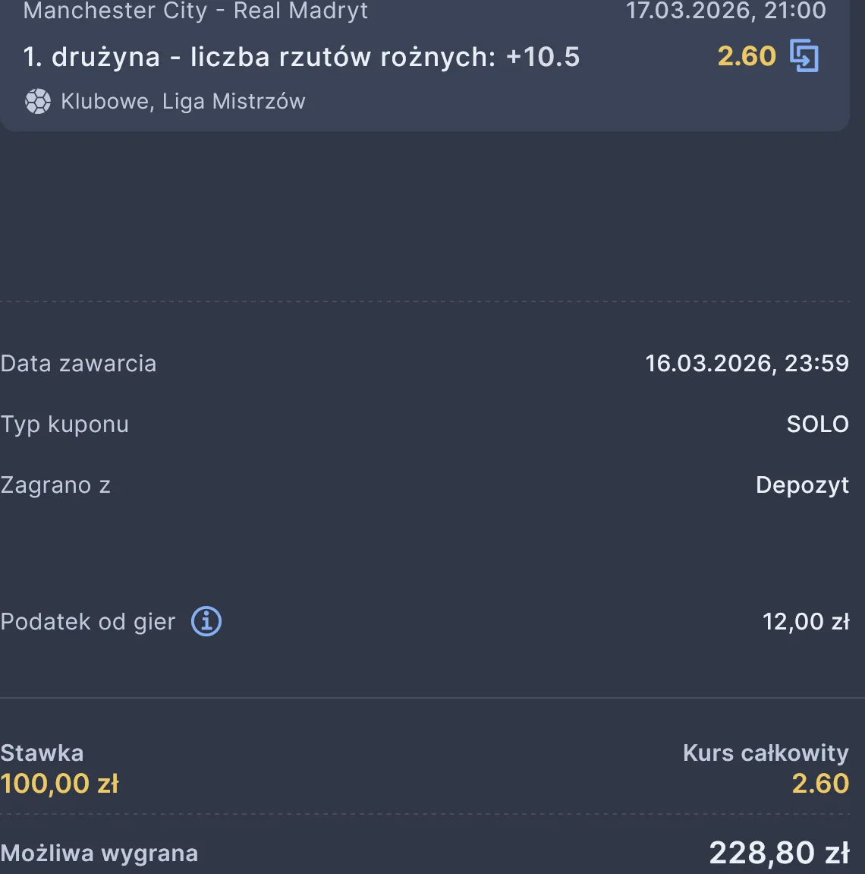Open the Manchester City - Real Madryt match
Image resolution: width=865 pixels, height=874 pixels.
(197, 11)
